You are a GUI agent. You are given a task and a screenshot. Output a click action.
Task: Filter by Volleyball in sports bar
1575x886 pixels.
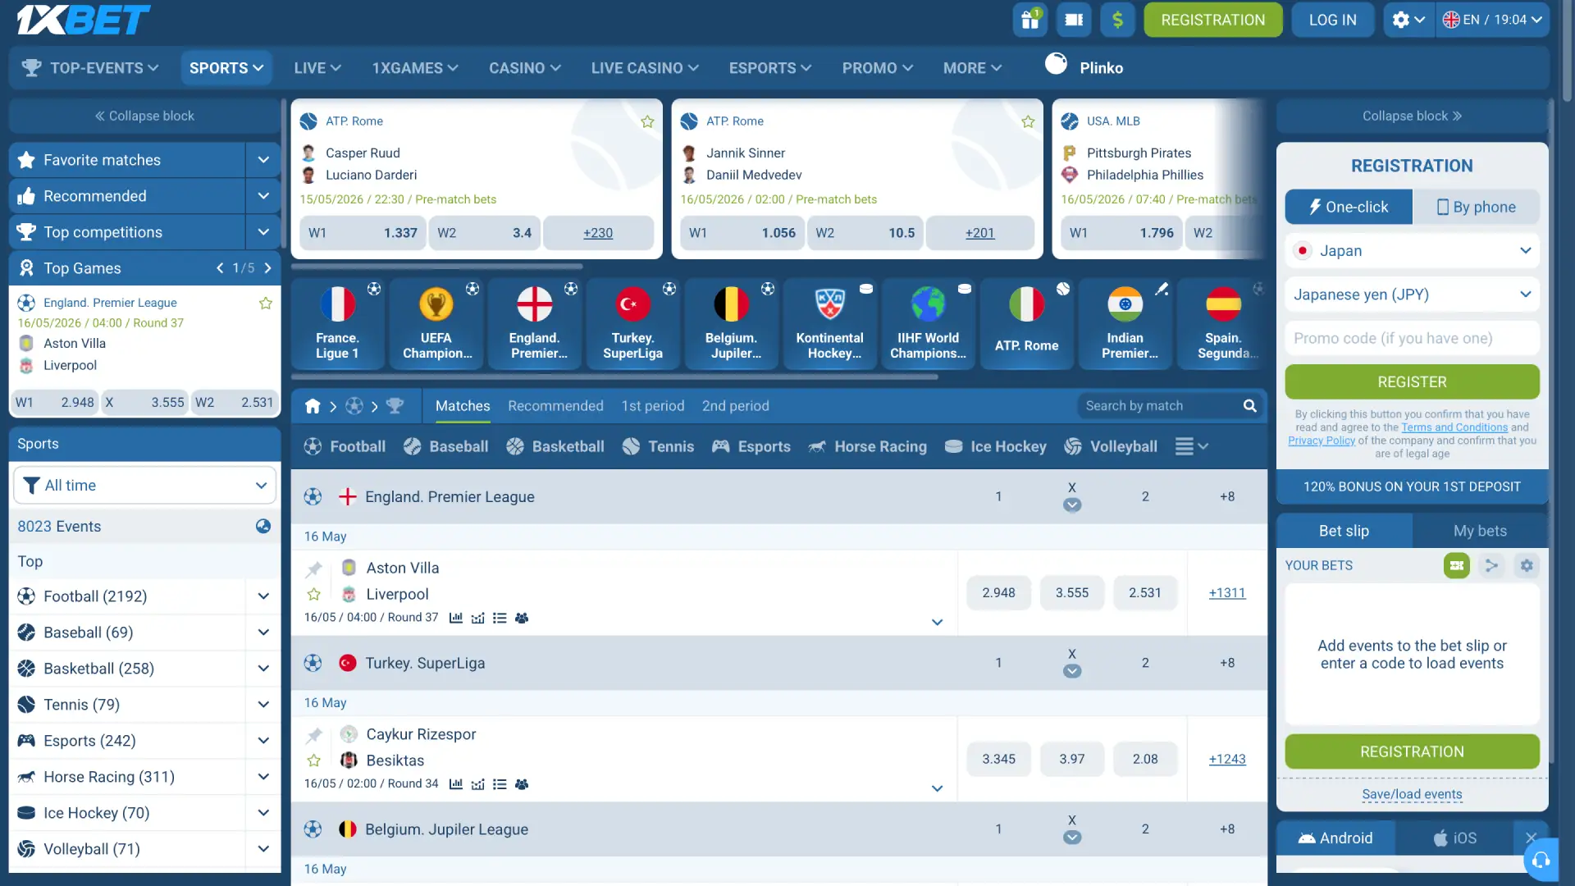pos(1111,446)
